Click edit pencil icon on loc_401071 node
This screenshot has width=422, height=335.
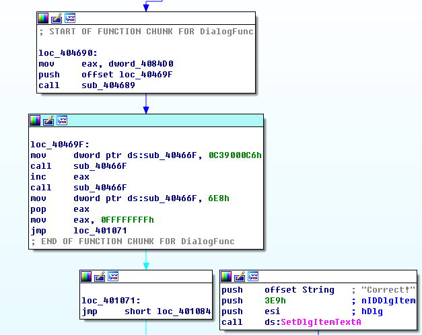pos(100,276)
